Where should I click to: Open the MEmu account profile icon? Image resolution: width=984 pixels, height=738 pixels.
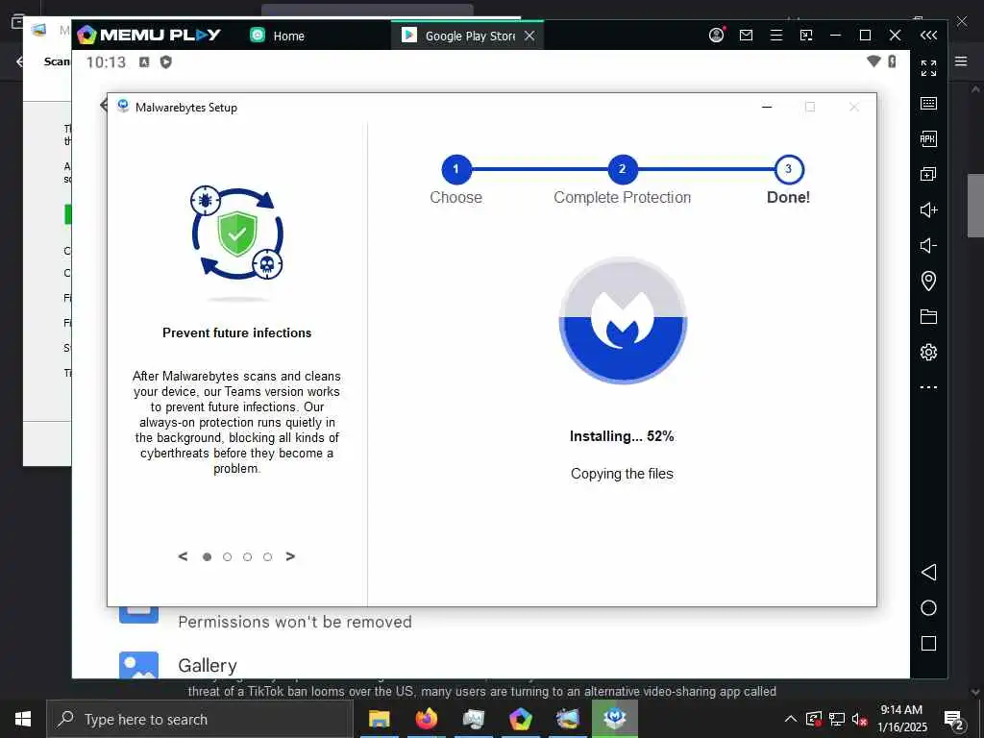[x=716, y=36]
